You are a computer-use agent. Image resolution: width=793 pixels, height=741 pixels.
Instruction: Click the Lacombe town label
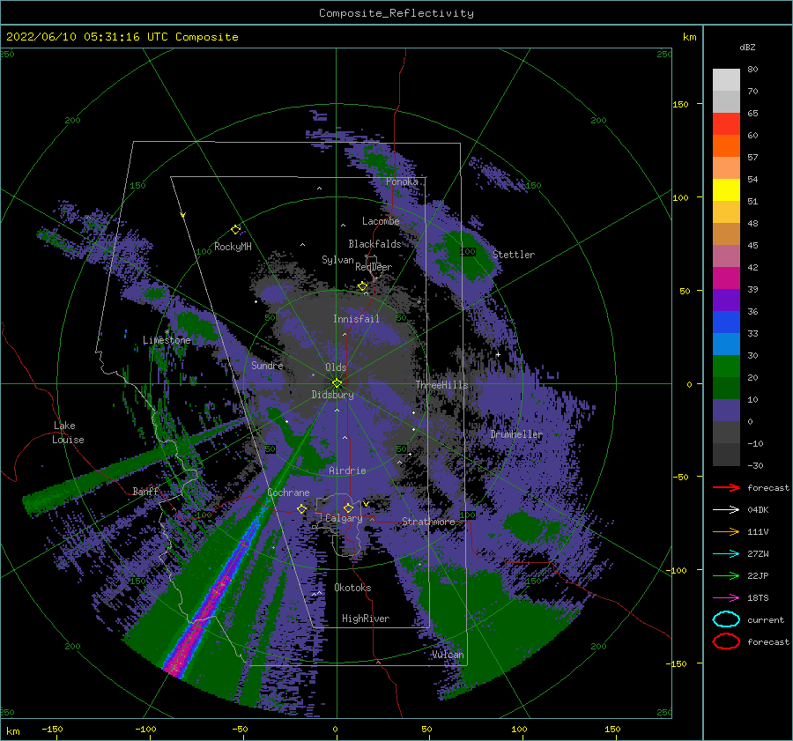[381, 221]
